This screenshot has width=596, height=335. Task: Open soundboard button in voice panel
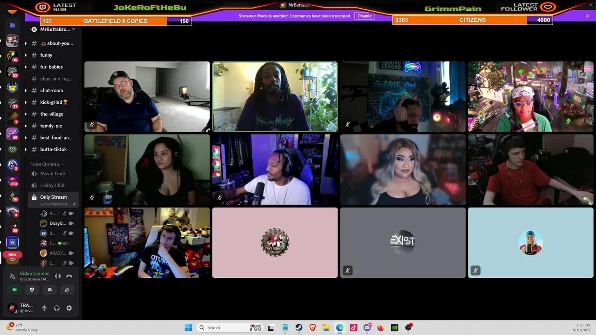point(67,289)
